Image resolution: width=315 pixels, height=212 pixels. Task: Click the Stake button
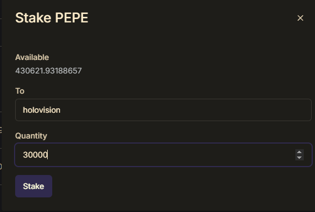coord(34,186)
